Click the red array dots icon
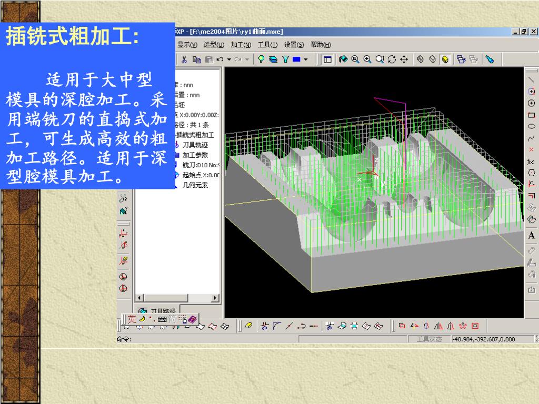The height and width of the screenshot is (404, 539). [x=463, y=326]
